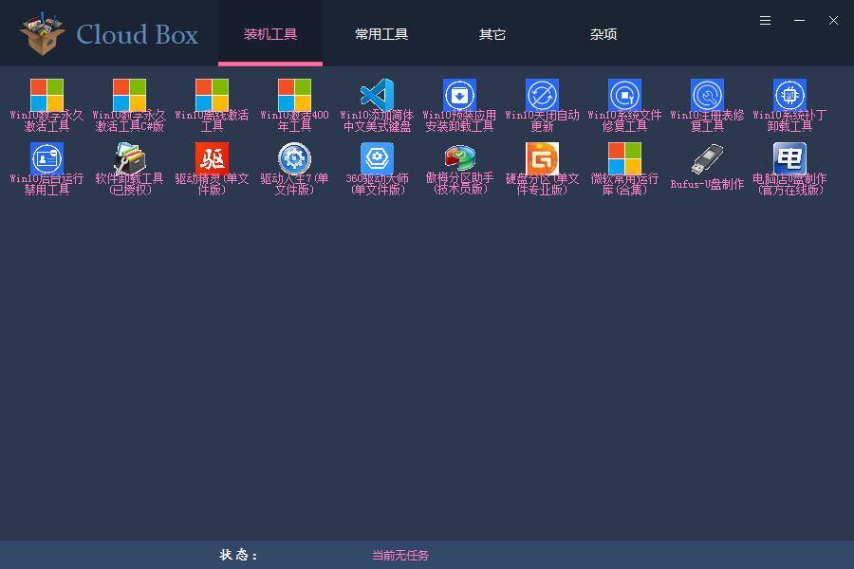
Task: Launch the Win10后台运行禁用工具
Action: tap(46, 161)
